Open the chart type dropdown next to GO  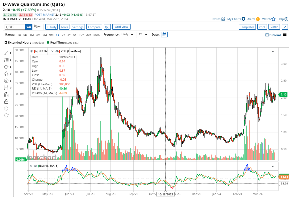pos(37,27)
